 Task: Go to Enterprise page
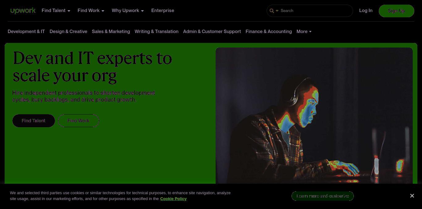pyautogui.click(x=162, y=10)
